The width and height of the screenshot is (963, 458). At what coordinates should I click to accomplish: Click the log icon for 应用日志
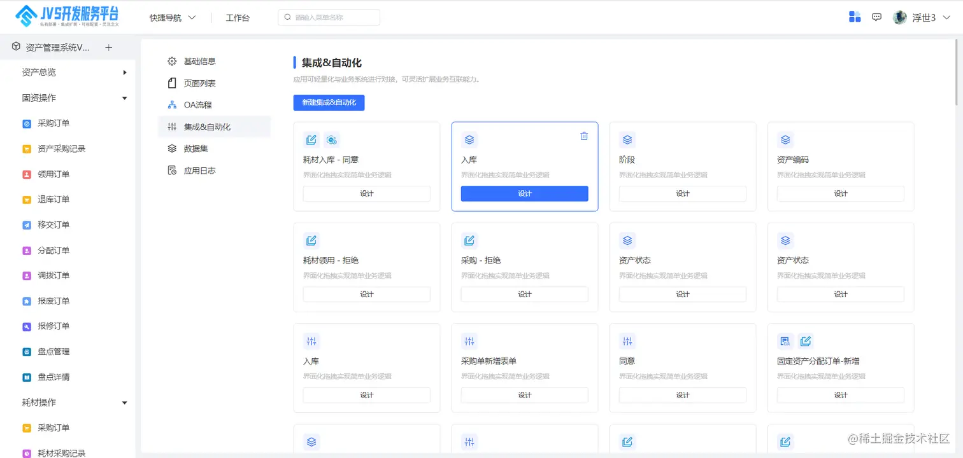click(x=172, y=170)
